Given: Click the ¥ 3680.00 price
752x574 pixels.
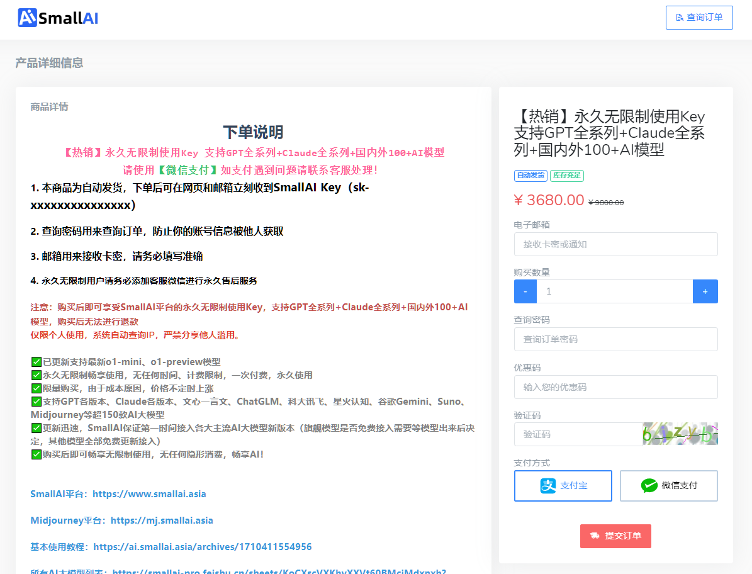Looking at the screenshot, I should (549, 200).
